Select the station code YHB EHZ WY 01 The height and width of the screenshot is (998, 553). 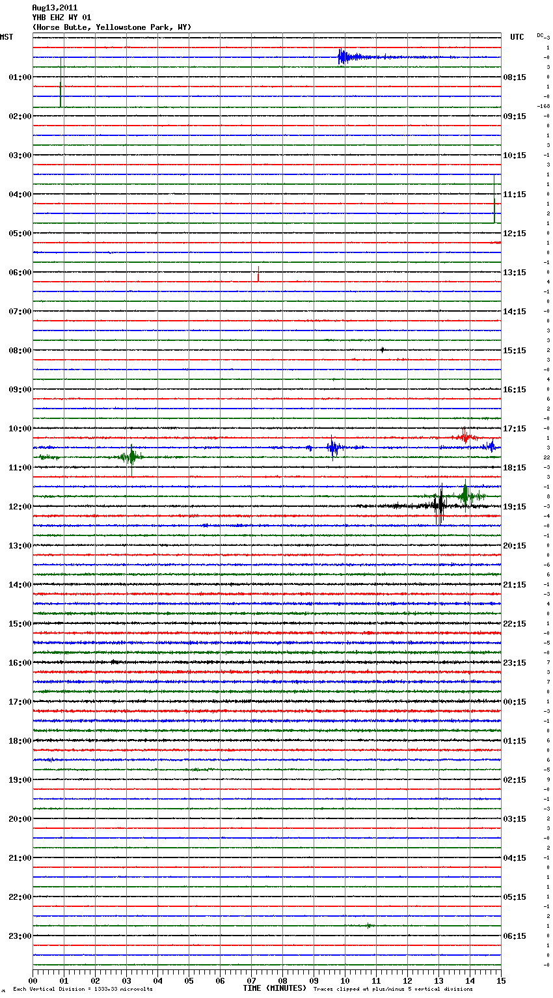62,18
